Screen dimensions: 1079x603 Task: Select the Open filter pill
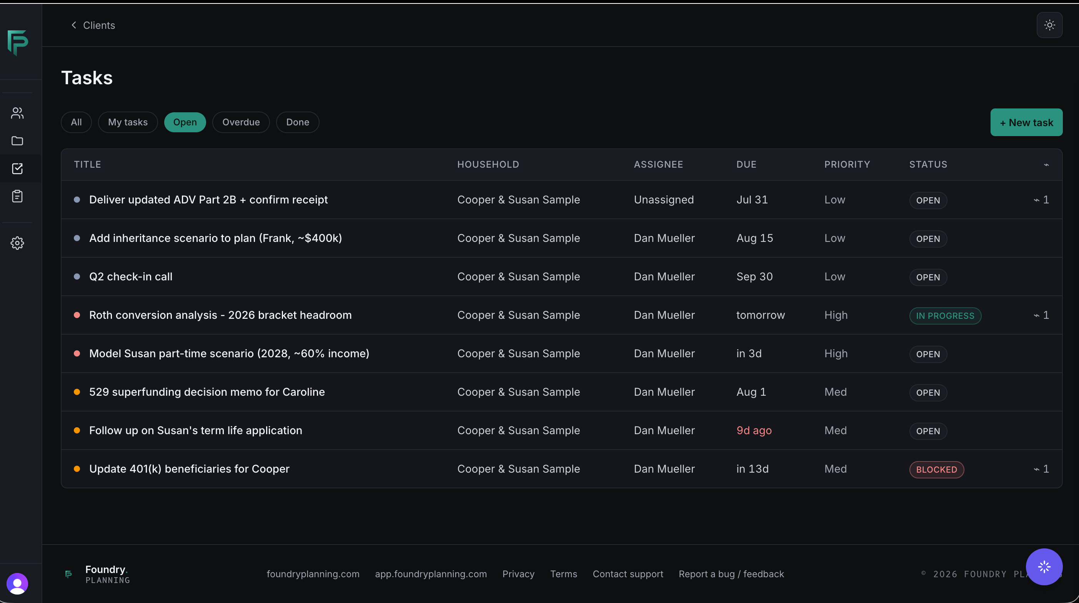pyautogui.click(x=185, y=122)
